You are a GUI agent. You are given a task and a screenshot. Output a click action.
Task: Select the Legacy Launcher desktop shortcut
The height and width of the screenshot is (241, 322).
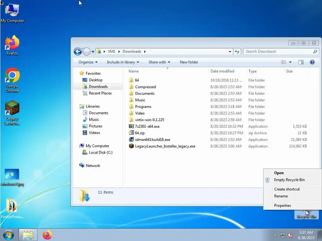12,113
